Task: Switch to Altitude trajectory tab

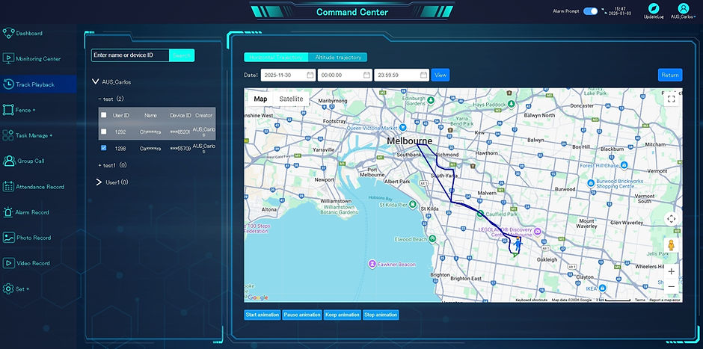Action: tap(338, 58)
